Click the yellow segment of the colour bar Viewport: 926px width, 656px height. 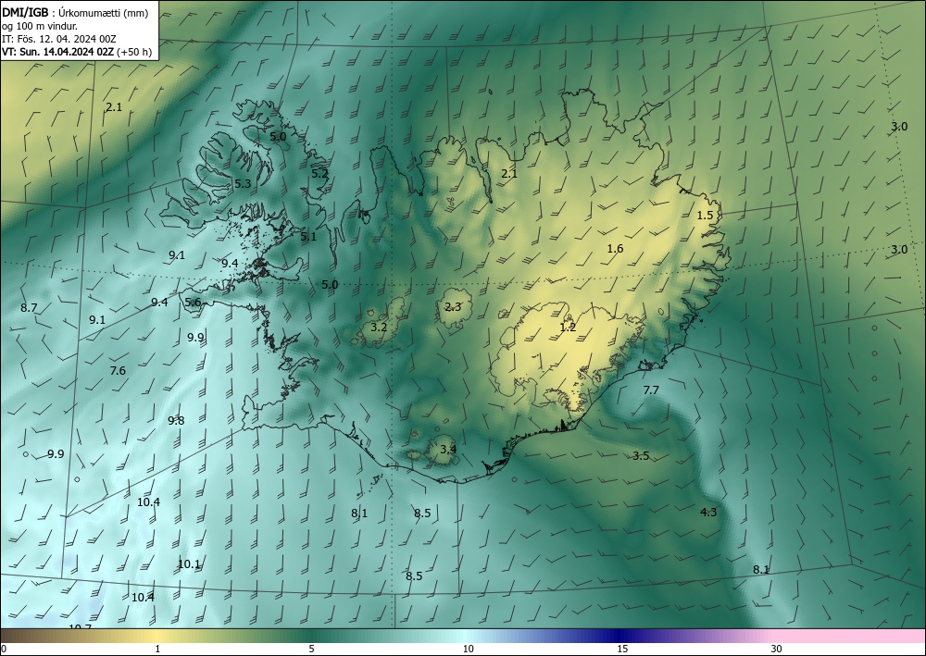point(156,636)
